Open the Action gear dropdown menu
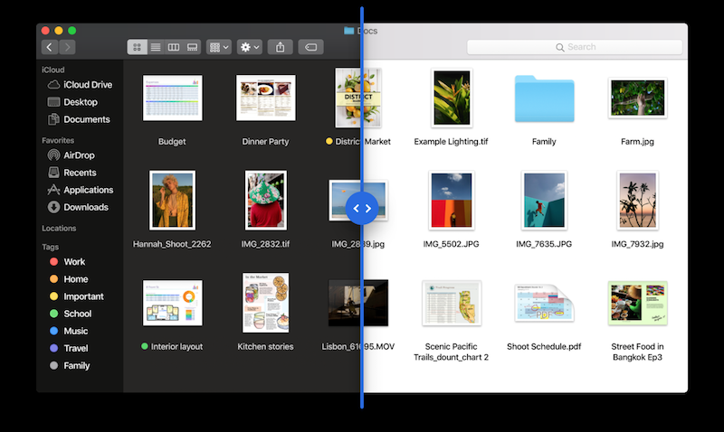 (x=249, y=46)
